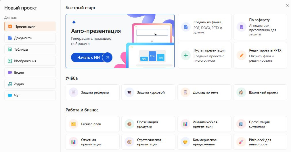Screen dimensions: 291x152
Task: Click the purple document icon of По реферату
Action: [x=242, y=27]
